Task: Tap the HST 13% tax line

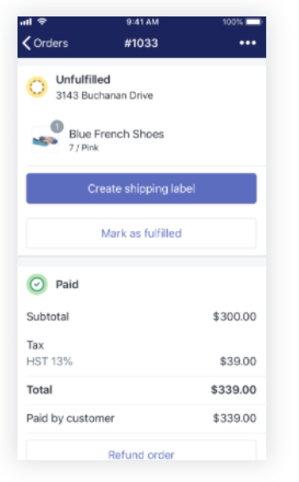Action: tap(141, 361)
